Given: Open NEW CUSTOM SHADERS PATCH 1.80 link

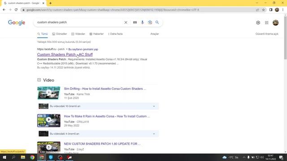Looking at the screenshot, I should (x=102, y=144).
